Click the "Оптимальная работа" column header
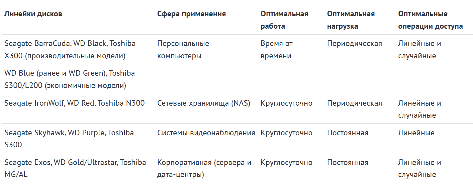This screenshot has width=473, height=187. click(x=284, y=20)
